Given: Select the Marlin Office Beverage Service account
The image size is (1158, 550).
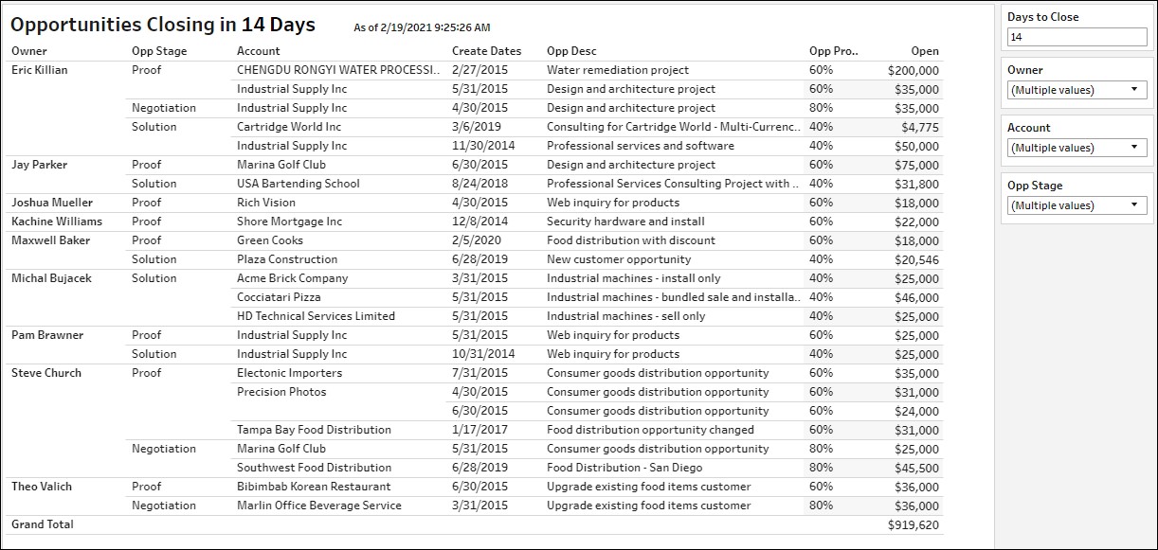Looking at the screenshot, I should (x=319, y=506).
